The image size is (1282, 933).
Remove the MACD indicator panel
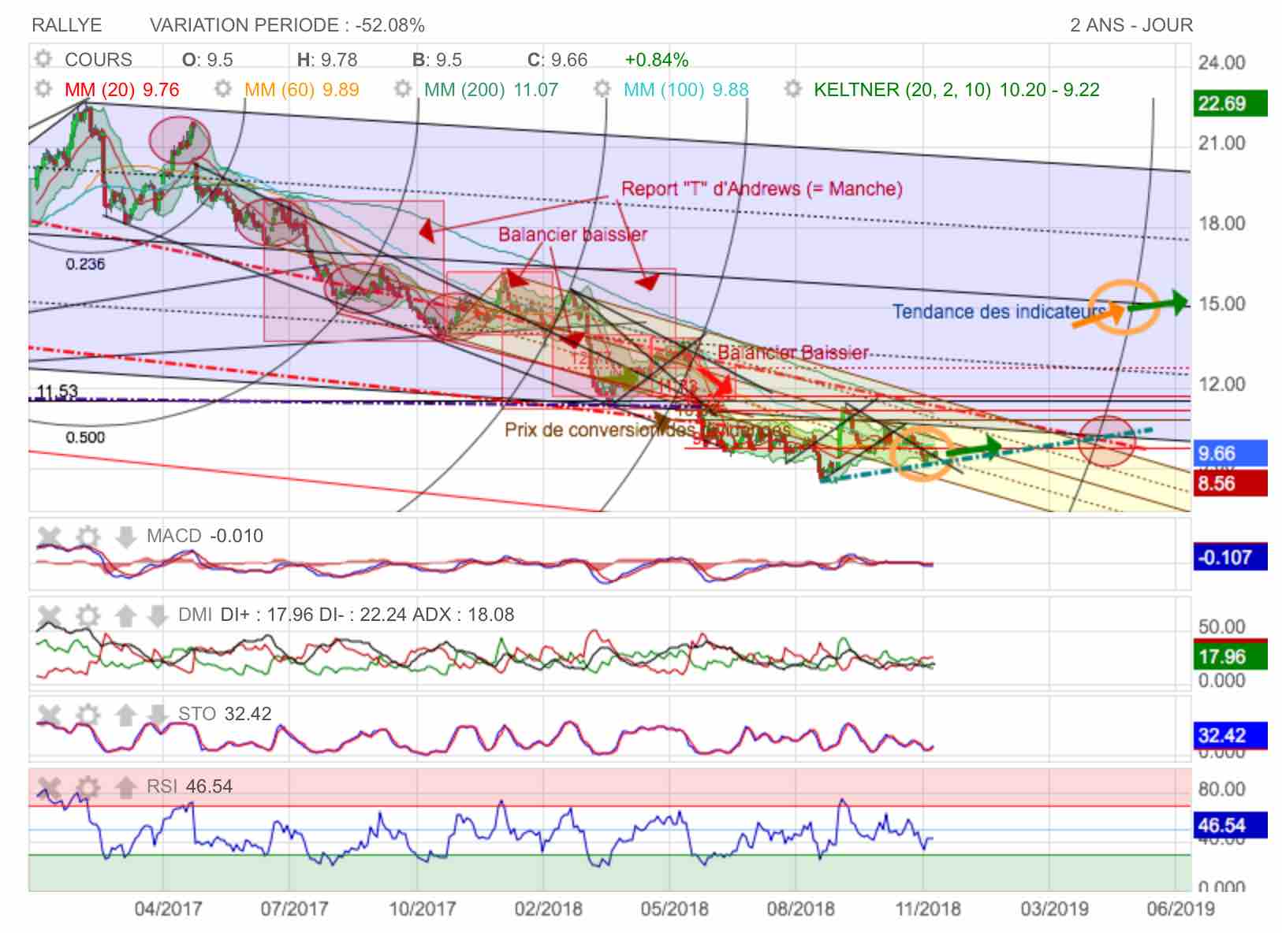click(x=50, y=537)
